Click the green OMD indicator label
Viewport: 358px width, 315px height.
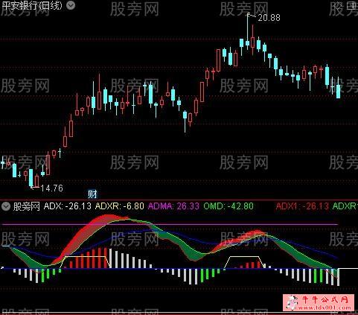[x=228, y=206]
